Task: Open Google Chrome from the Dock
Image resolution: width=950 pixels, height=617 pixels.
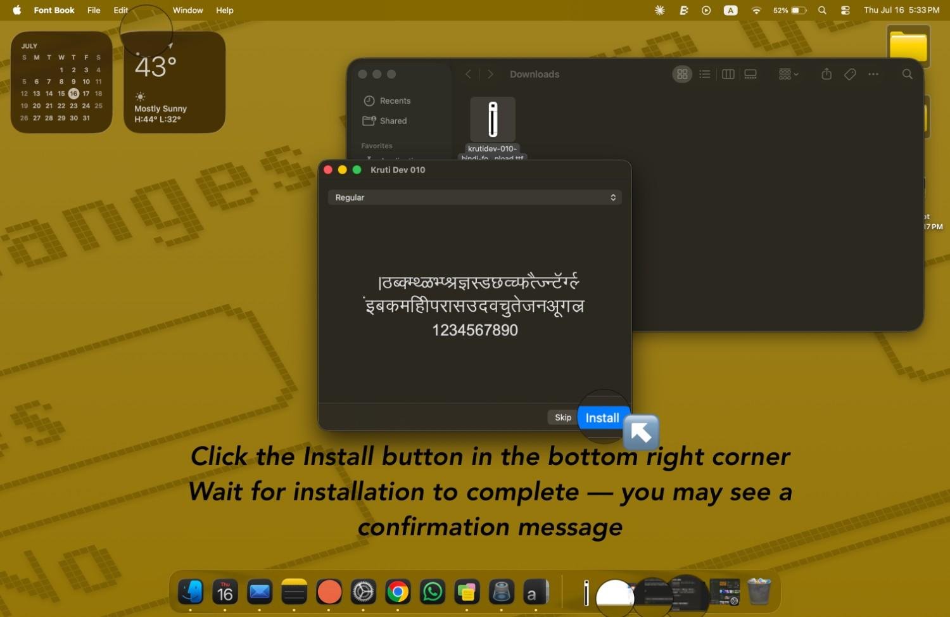Action: tap(398, 592)
